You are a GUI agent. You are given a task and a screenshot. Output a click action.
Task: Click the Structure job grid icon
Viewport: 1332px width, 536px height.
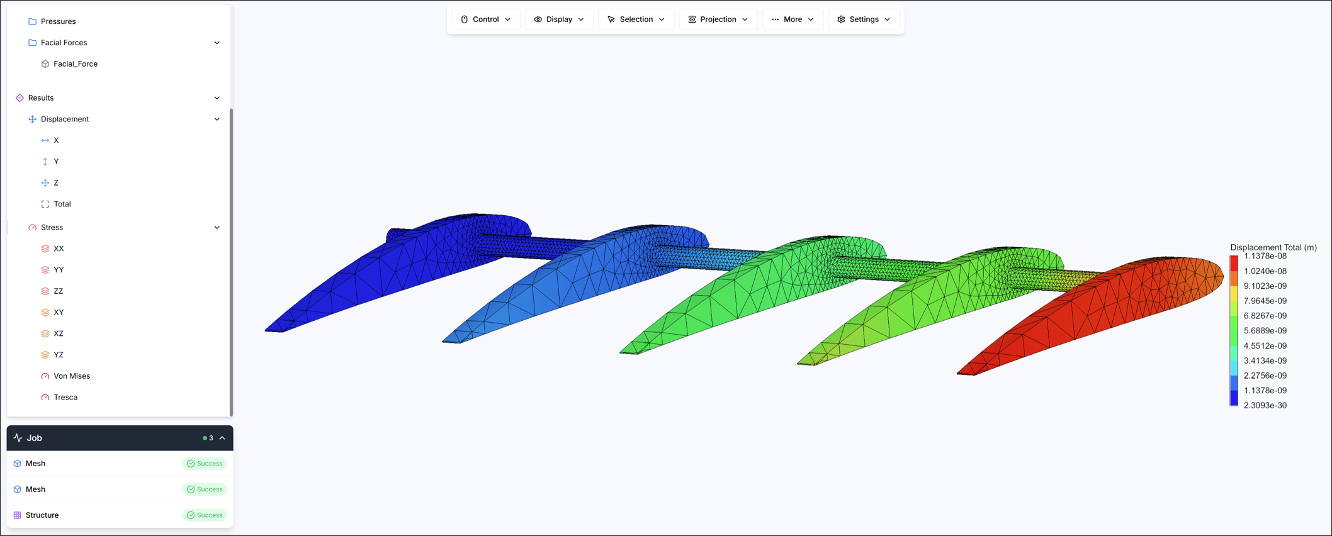tap(18, 515)
